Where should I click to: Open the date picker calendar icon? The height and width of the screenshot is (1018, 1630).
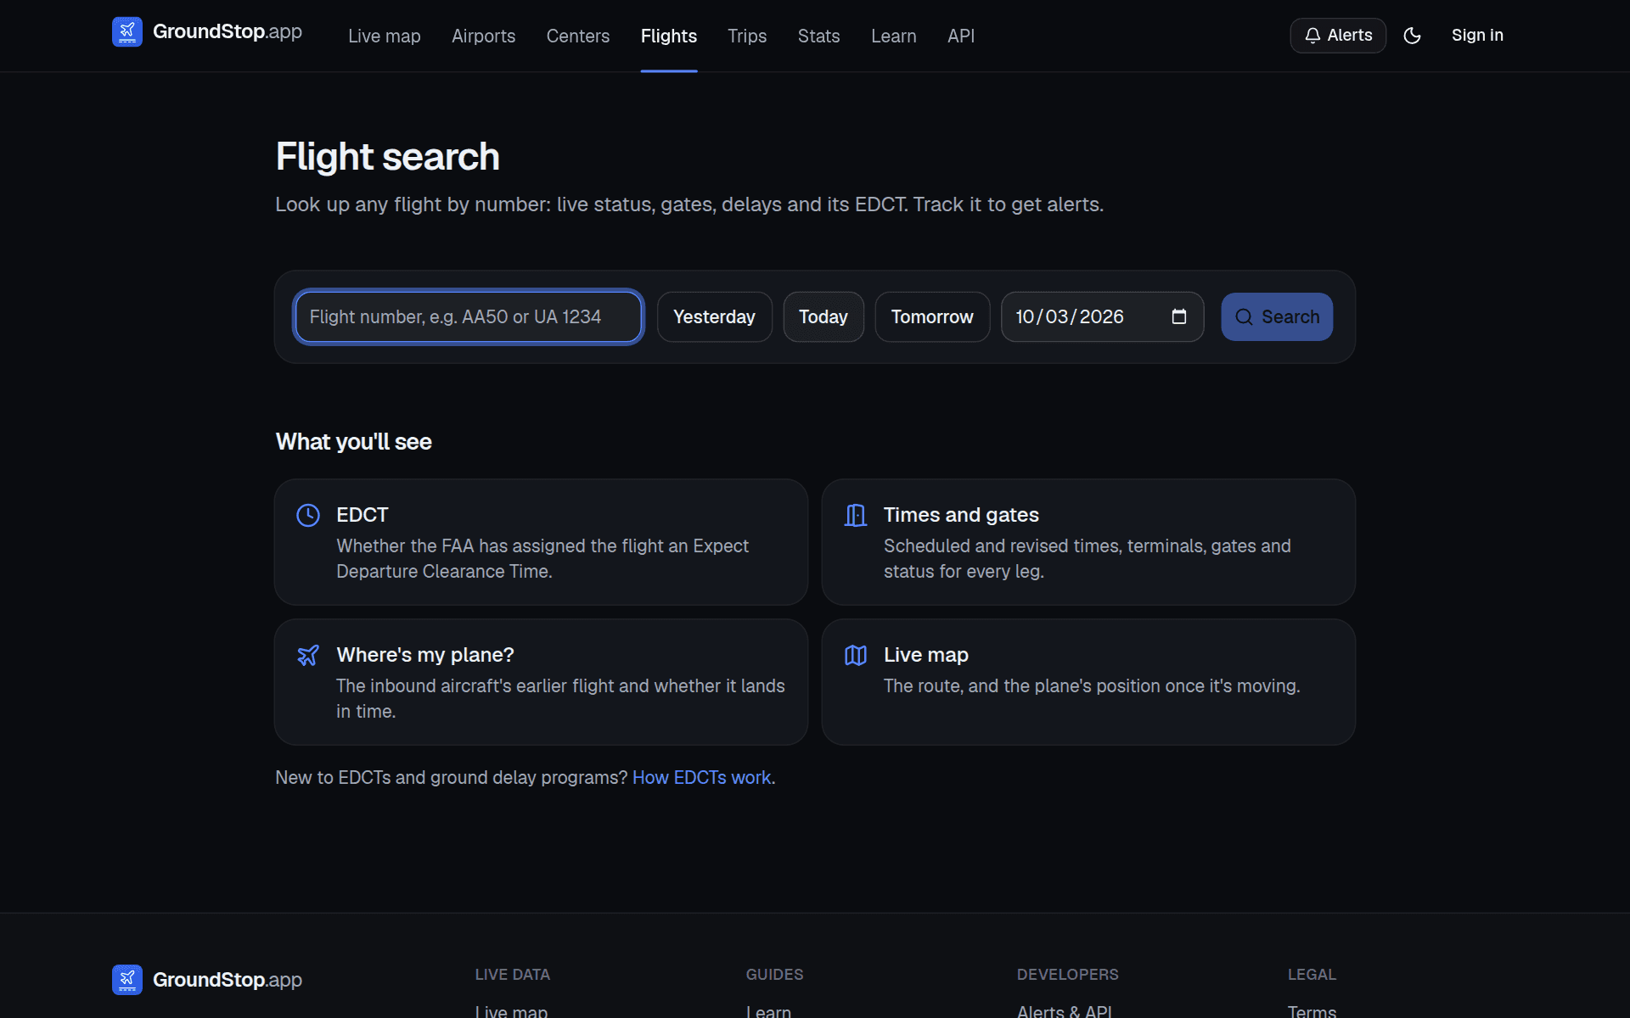(1179, 316)
